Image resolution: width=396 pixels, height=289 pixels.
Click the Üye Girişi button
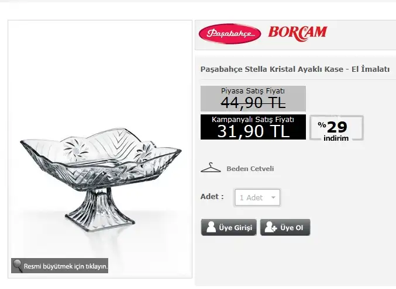[x=229, y=227]
